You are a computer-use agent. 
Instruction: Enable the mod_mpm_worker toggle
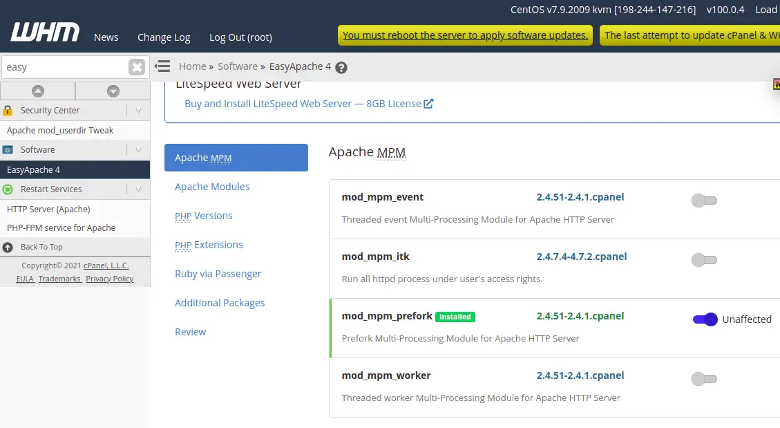(704, 379)
